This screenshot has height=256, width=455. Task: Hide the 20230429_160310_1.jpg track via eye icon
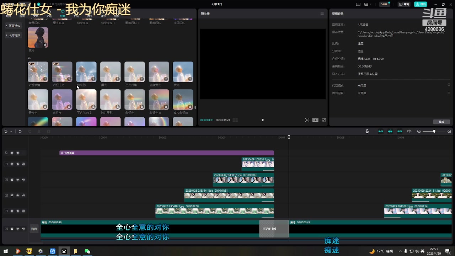18,164
